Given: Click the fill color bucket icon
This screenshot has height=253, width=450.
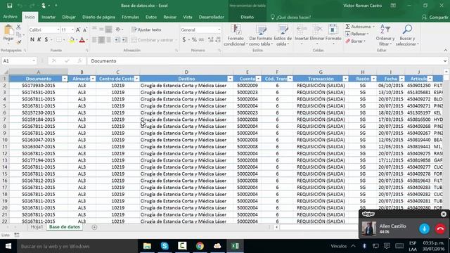Looking at the screenshot, I should point(72,40).
